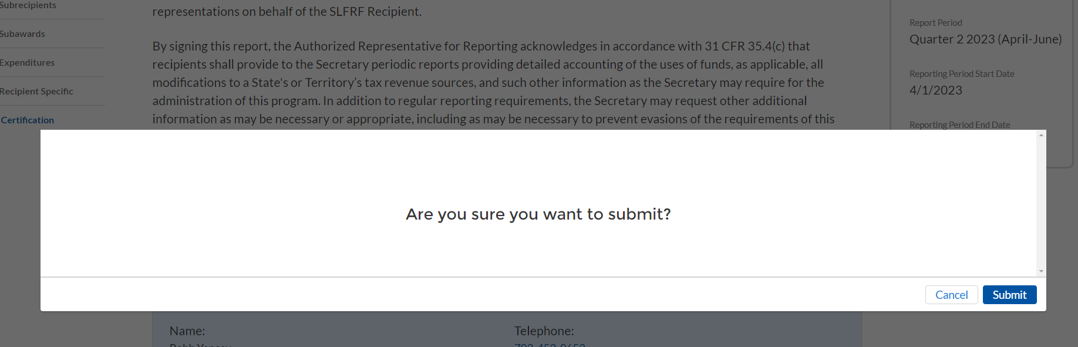This screenshot has height=347, width=1078.
Task: Click the Quarter 2 2023 (April-June) value
Action: coord(985,39)
